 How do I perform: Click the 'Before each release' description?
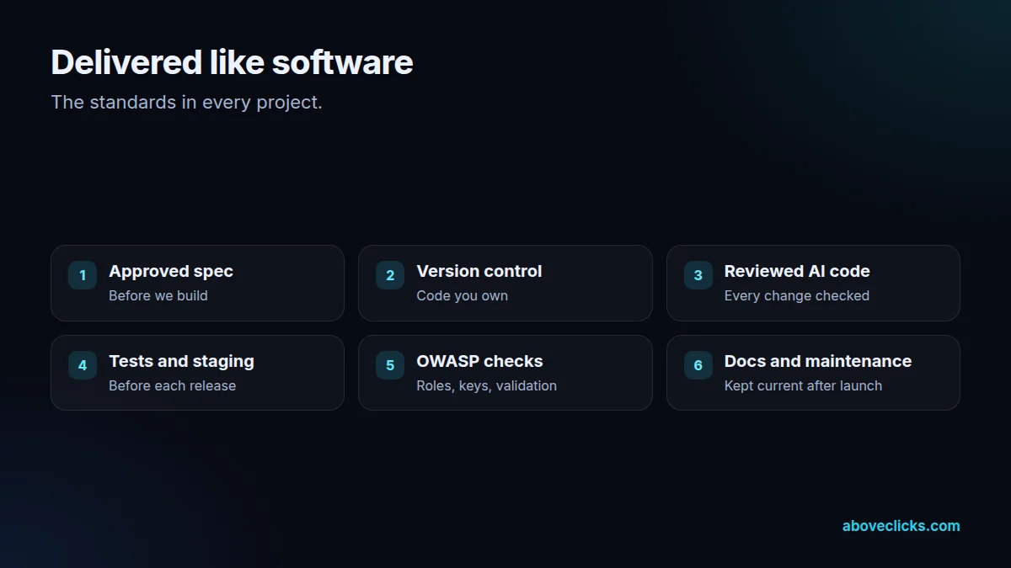click(x=172, y=385)
